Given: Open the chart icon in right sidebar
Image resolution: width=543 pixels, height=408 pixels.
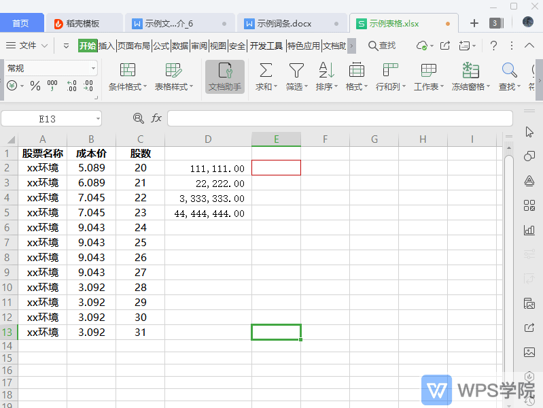Looking at the screenshot, I should 529,230.
